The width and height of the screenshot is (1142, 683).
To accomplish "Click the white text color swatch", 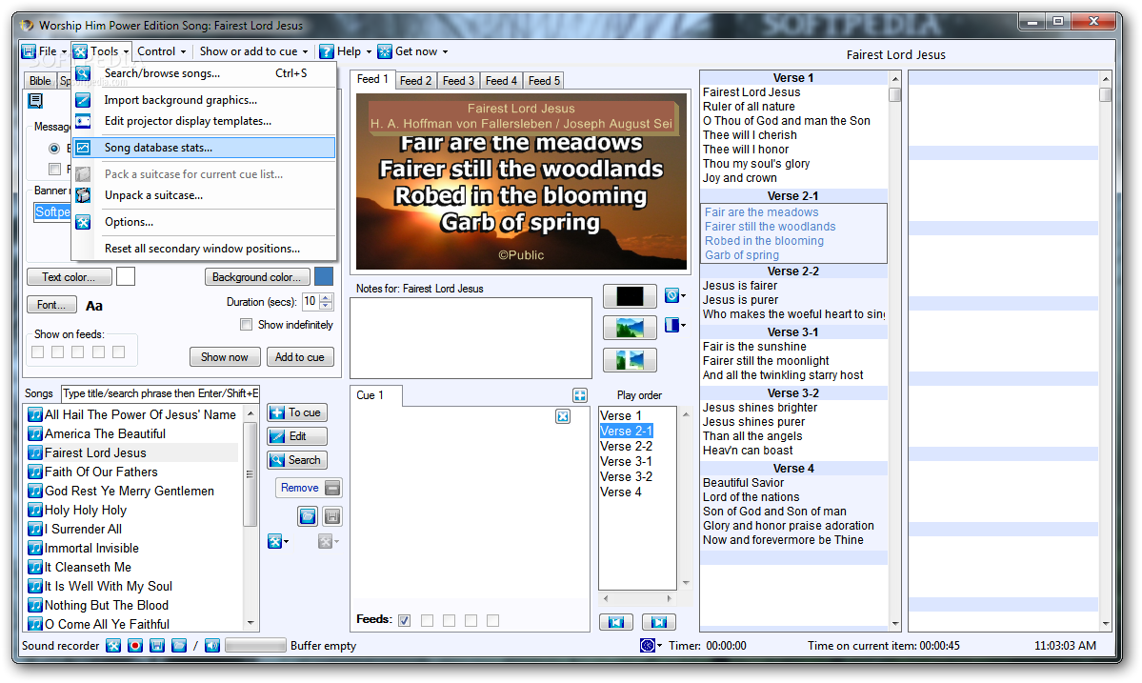I will pyautogui.click(x=126, y=276).
